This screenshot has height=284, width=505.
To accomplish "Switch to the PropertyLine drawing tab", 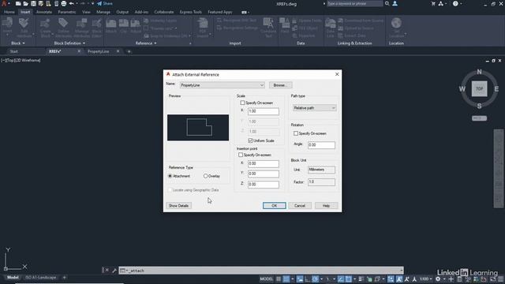I will tap(99, 51).
